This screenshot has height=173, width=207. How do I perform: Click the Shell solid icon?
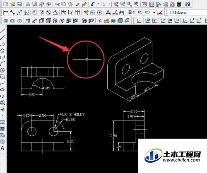pyautogui.click(x=120, y=21)
